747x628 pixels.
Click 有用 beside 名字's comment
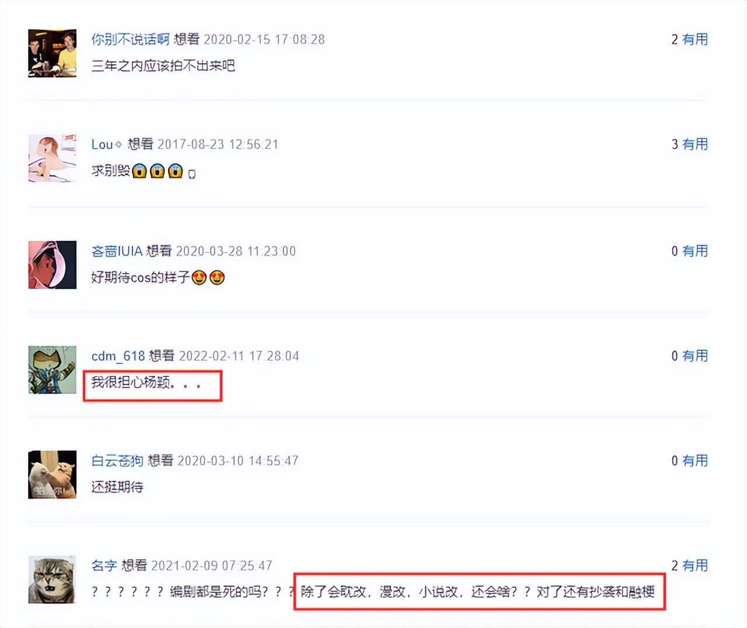(x=695, y=566)
